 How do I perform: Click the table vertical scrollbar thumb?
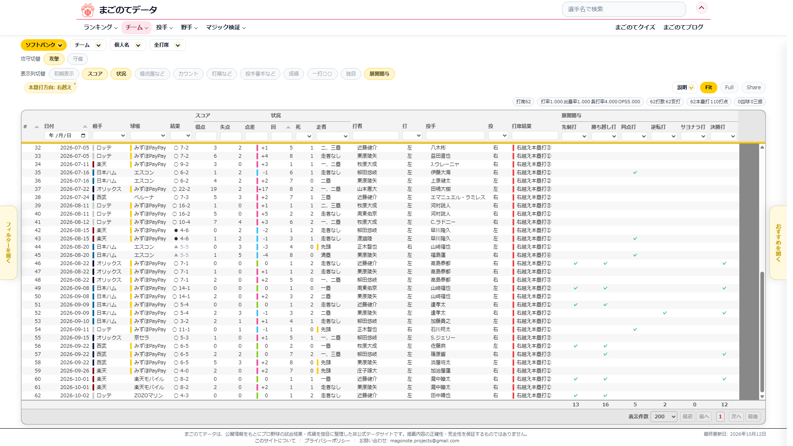pyautogui.click(x=762, y=332)
